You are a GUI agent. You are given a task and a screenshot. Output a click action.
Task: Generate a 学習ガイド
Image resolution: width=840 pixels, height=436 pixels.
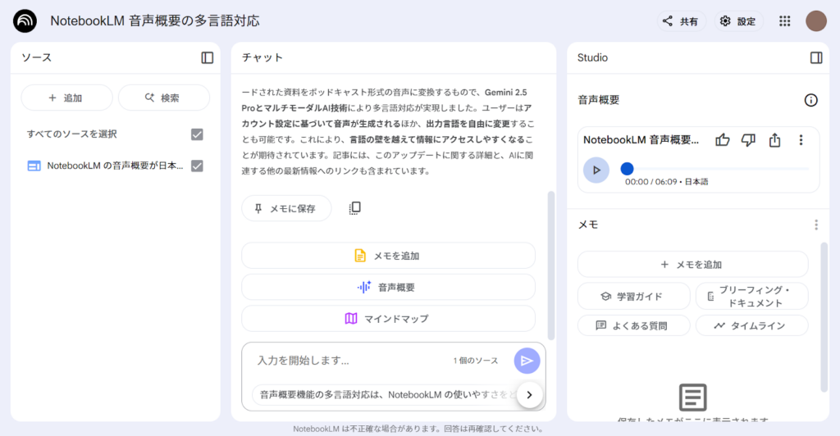634,297
